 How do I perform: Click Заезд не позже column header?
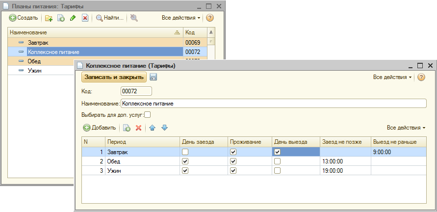[x=345, y=142]
